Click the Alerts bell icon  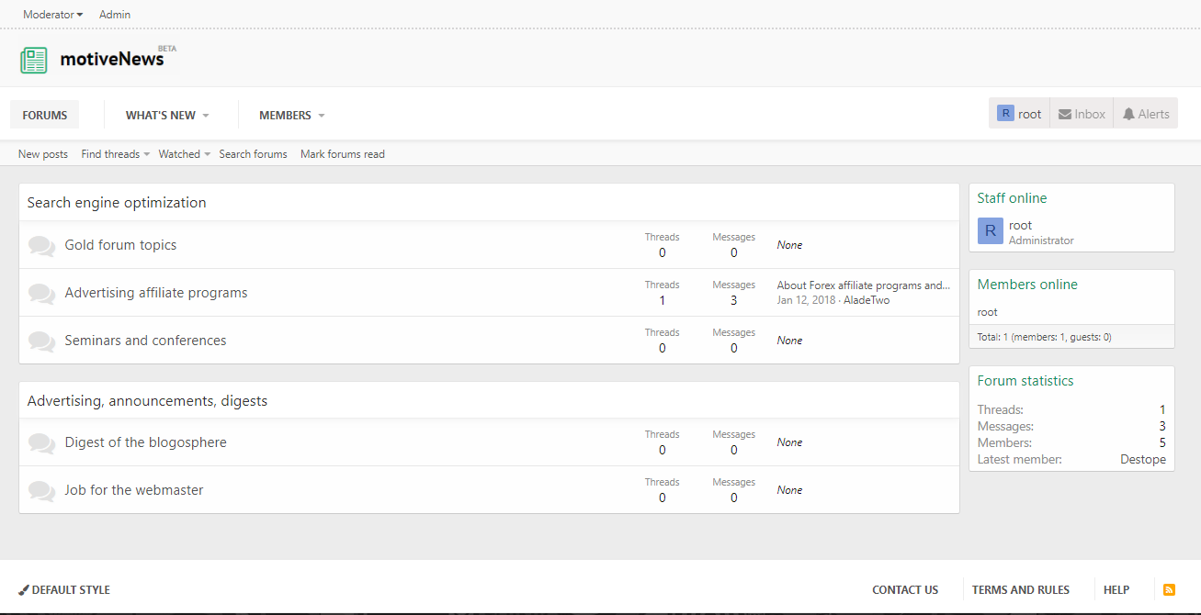click(x=1128, y=115)
